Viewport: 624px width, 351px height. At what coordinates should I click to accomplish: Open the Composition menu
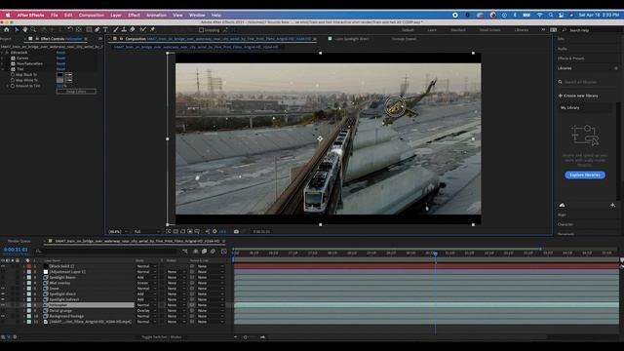91,16
